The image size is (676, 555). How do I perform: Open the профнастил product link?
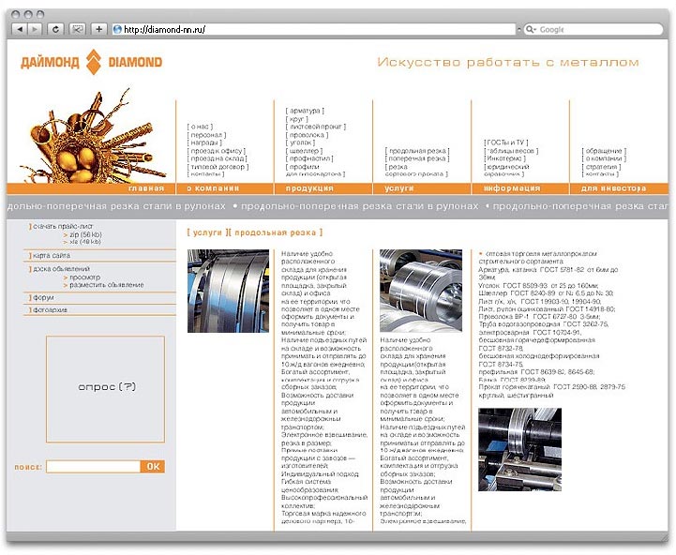point(309,158)
